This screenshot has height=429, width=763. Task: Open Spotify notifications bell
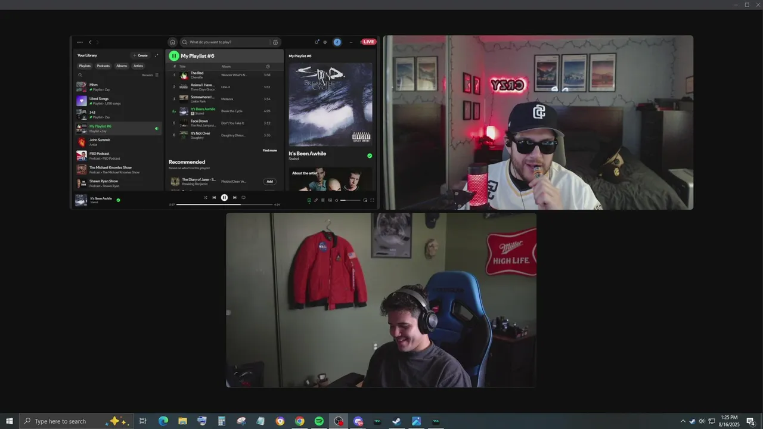[x=317, y=42]
